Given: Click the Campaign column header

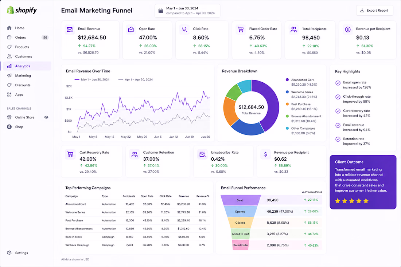Looking at the screenshot, I should [71, 196].
